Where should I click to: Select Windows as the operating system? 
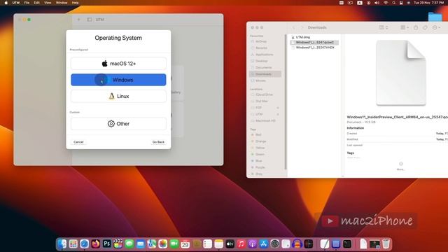[x=118, y=80]
